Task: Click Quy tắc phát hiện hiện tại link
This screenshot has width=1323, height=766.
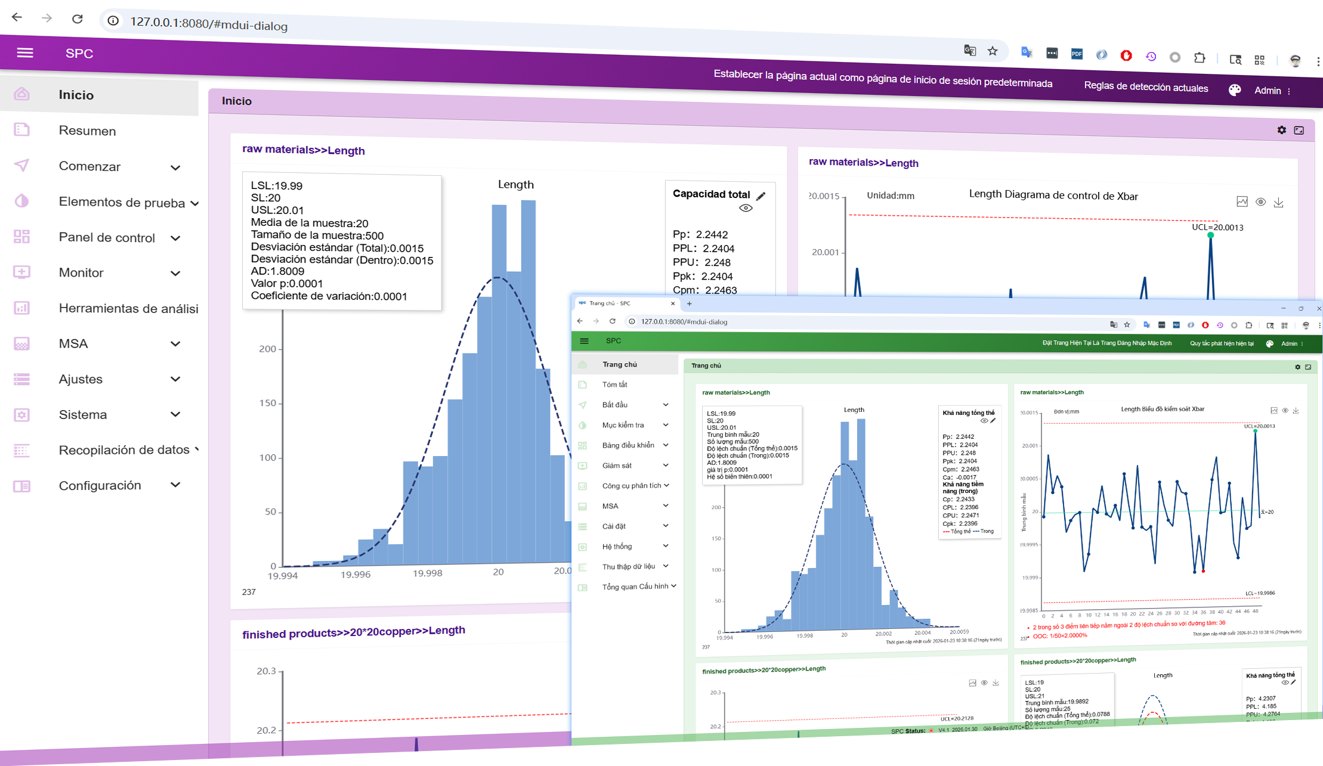Action: [x=1222, y=343]
